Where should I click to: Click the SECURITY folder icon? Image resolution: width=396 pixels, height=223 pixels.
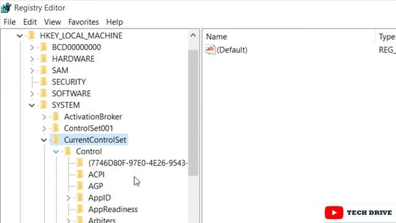pyautogui.click(x=44, y=82)
